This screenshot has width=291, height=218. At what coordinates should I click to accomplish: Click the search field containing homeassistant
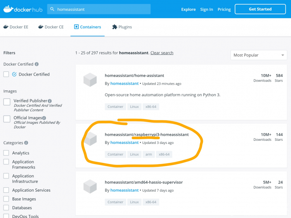point(99,9)
